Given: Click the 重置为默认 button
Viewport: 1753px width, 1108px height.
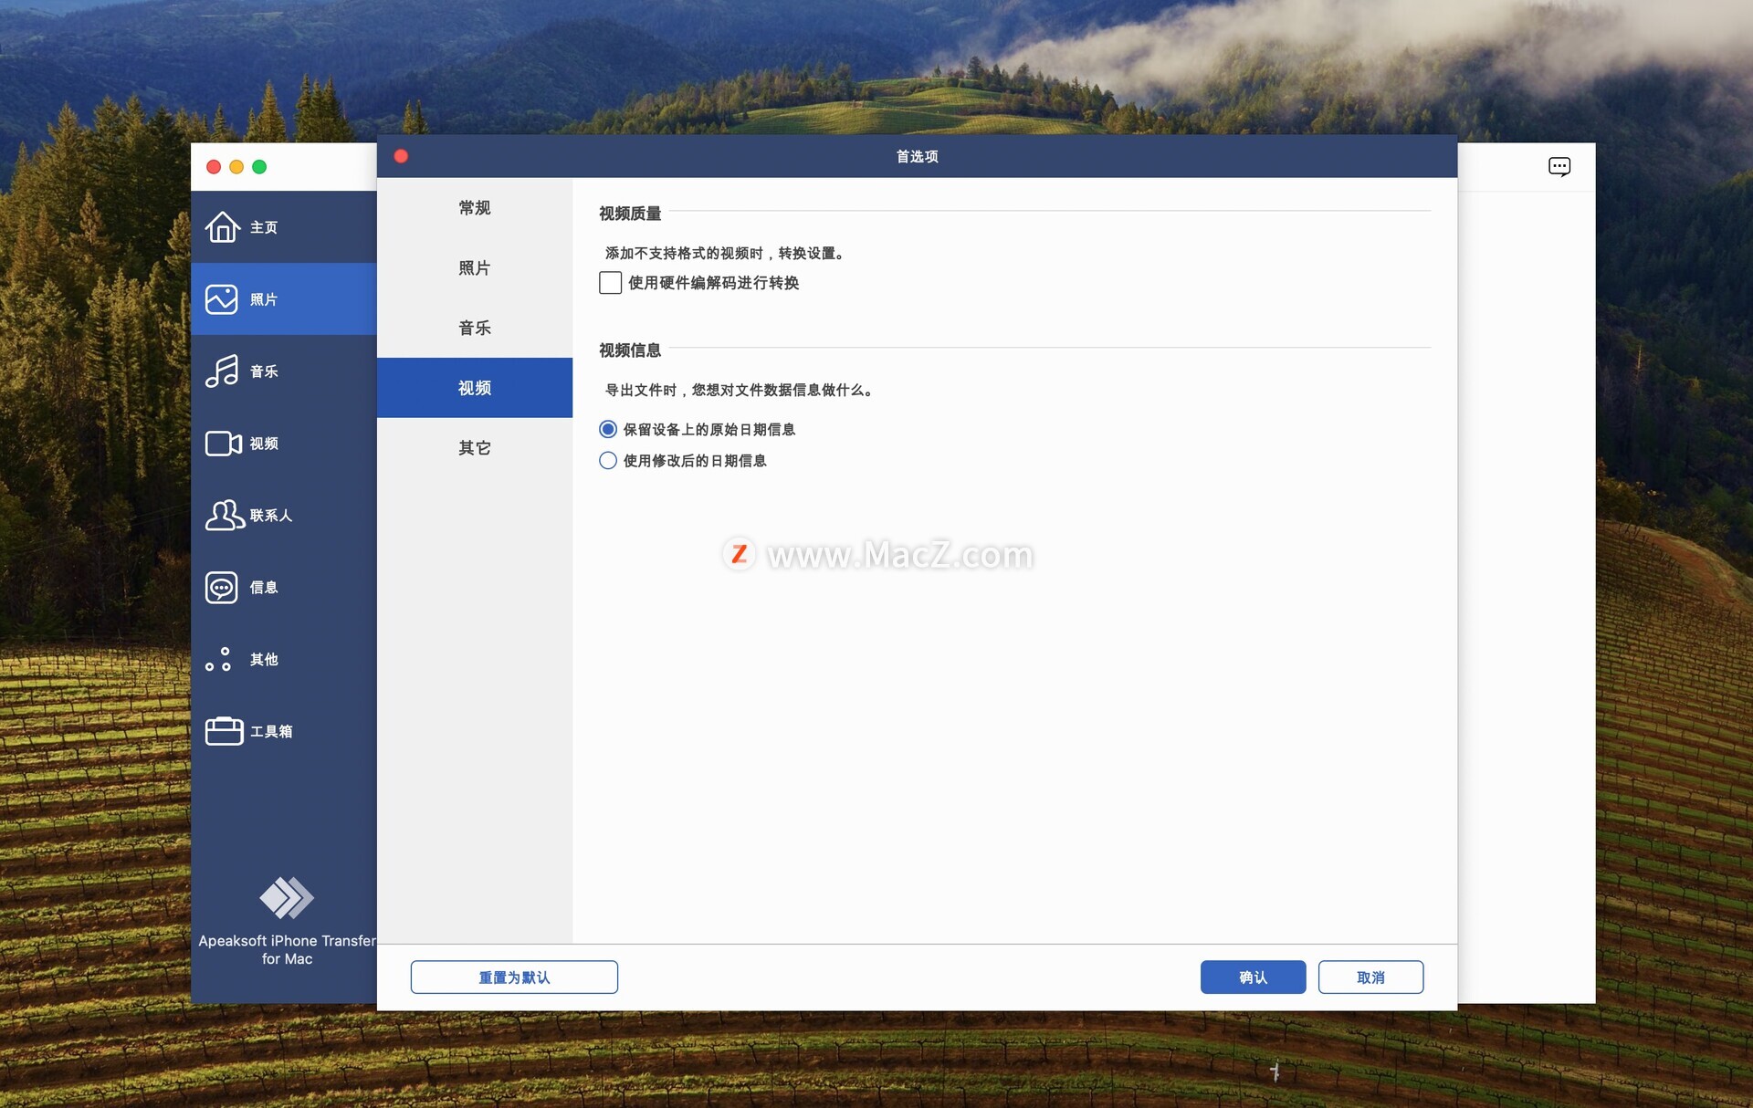Looking at the screenshot, I should [514, 977].
